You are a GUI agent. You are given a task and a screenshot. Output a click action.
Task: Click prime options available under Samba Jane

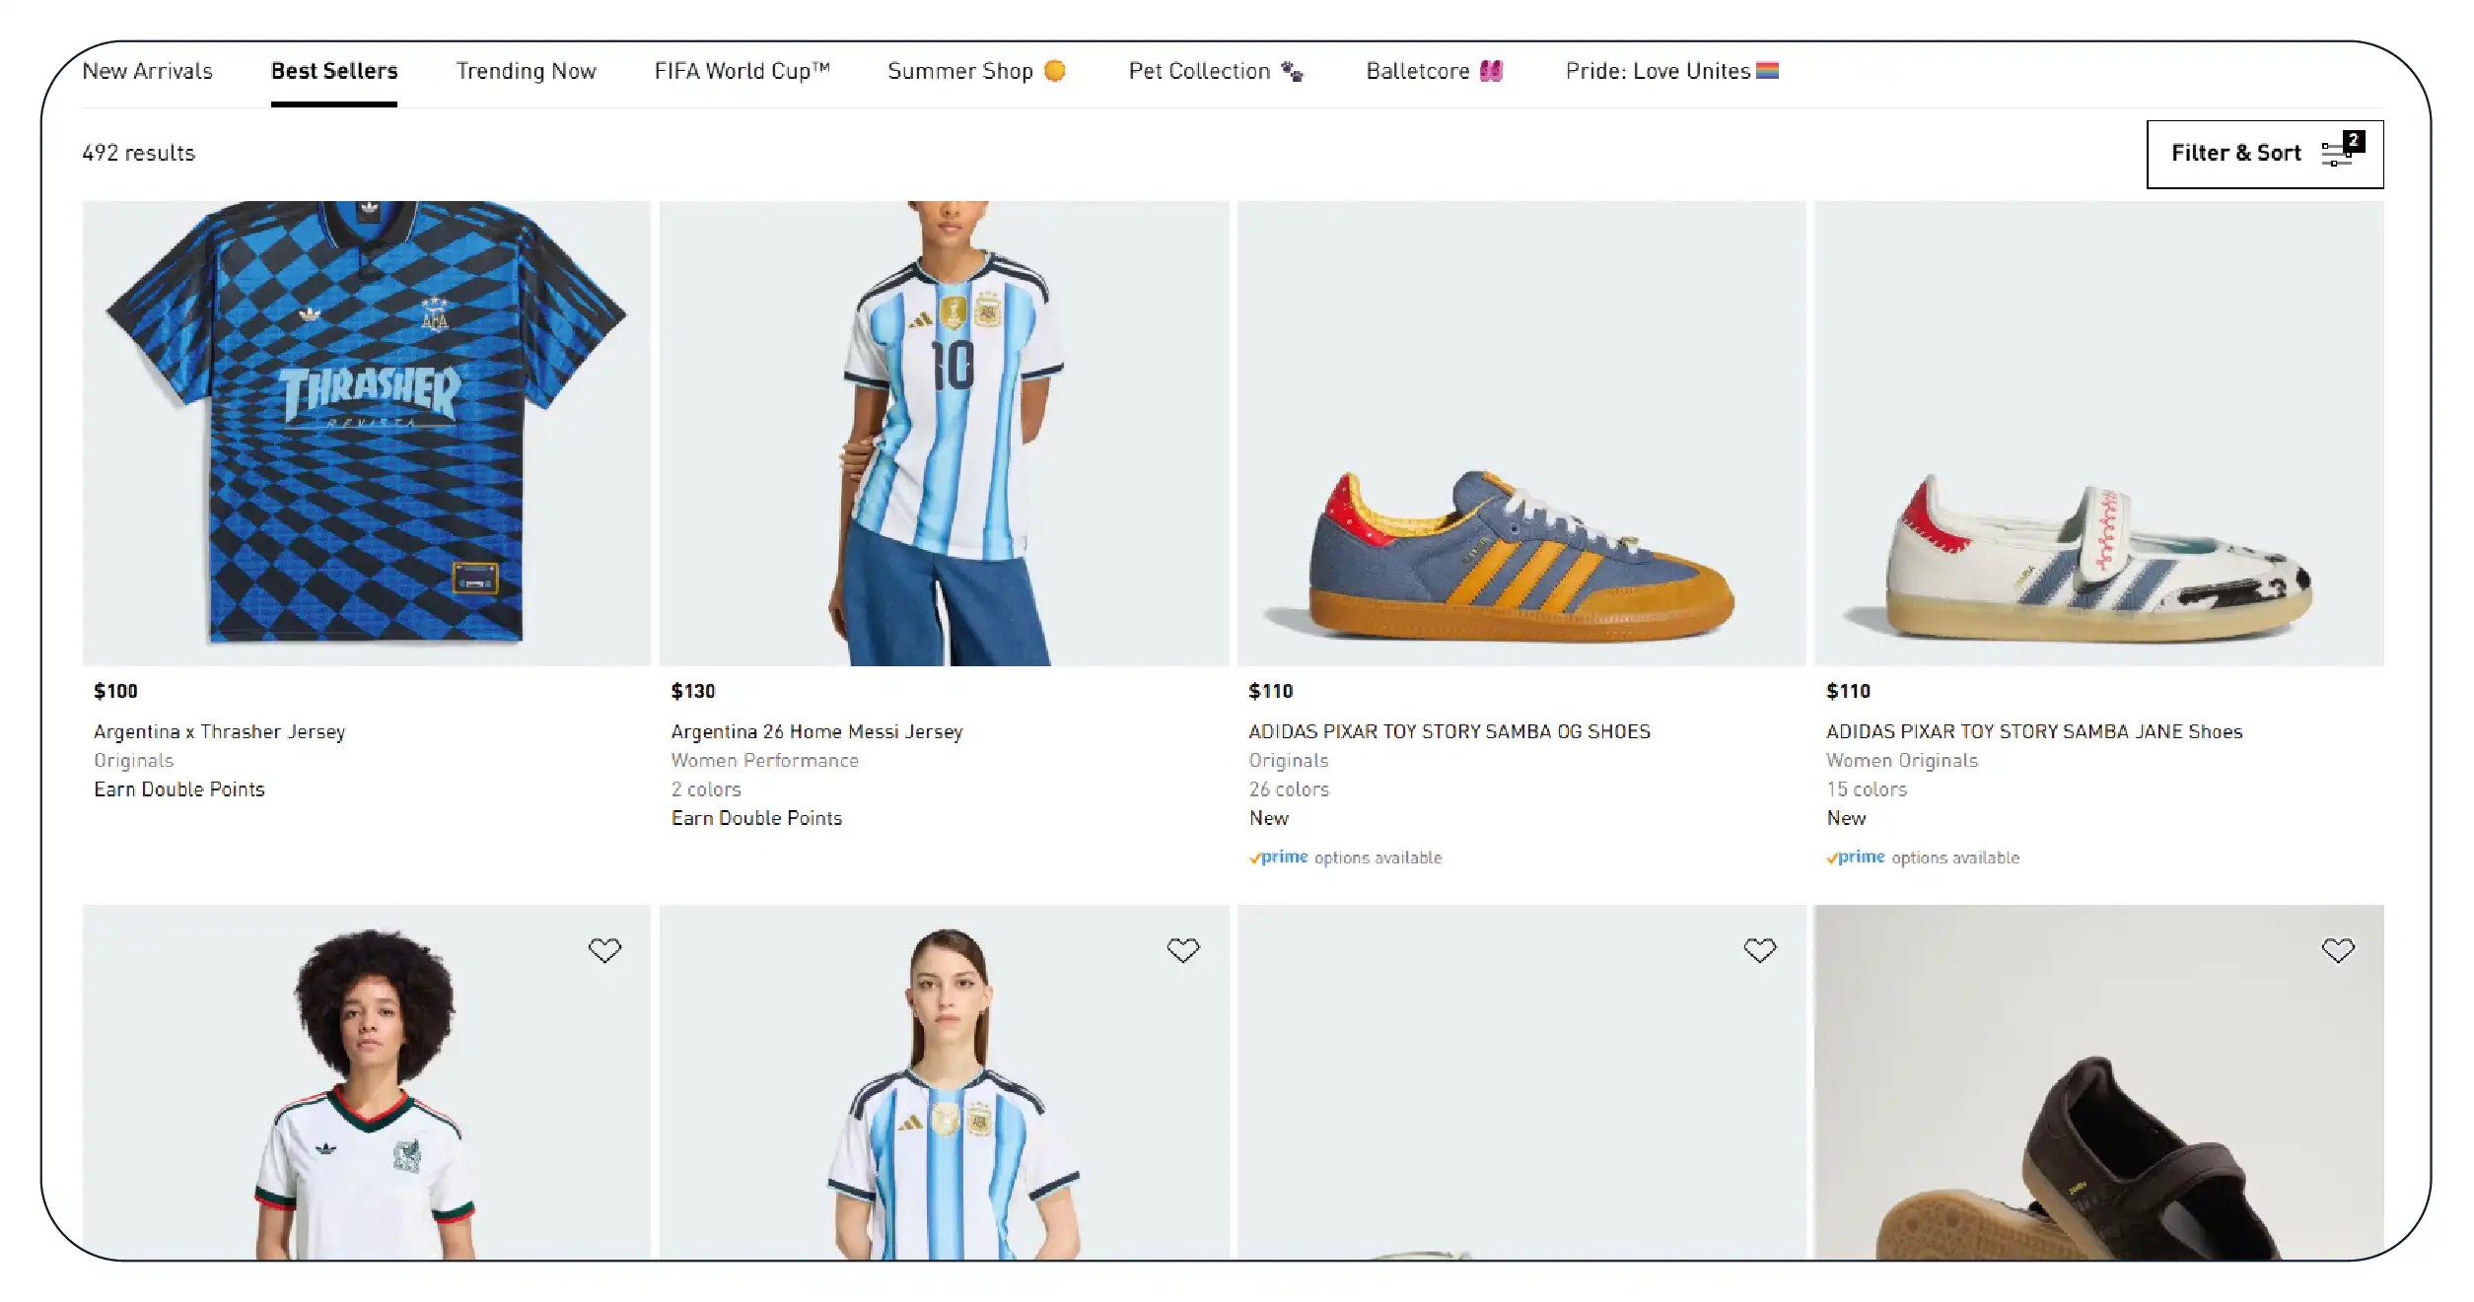[x=1922, y=857]
